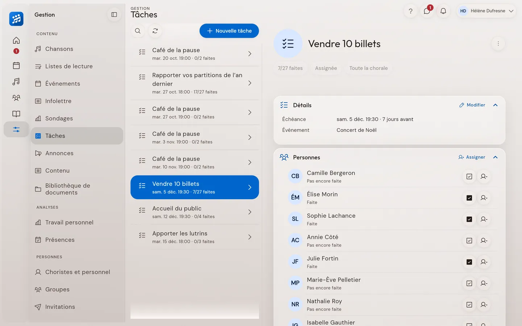The width and height of the screenshot is (522, 326).
Task: Open the Apporter les lutrins task
Action: 195,237
